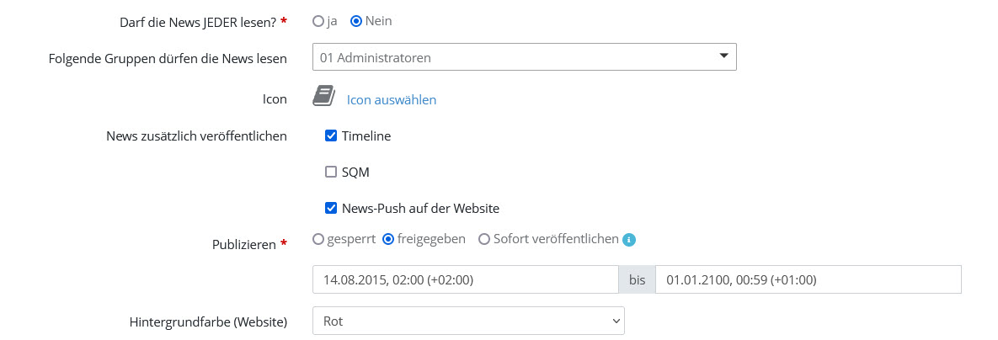Click the book icon next to Icon
The height and width of the screenshot is (340, 998).
(x=324, y=96)
